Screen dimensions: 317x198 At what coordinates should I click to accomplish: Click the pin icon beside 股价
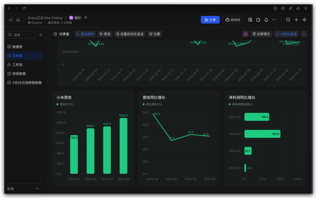click(x=86, y=18)
